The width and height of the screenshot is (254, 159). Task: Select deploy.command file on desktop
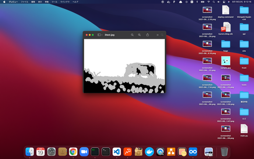(226, 12)
